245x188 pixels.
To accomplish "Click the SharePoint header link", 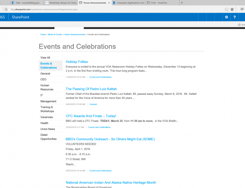I will point(20,17).
